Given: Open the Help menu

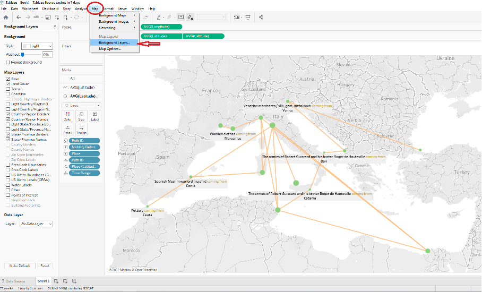Looking at the screenshot, I should point(152,8).
